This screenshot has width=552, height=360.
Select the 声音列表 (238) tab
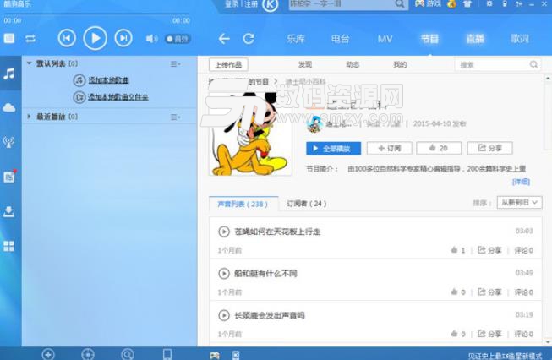click(243, 204)
